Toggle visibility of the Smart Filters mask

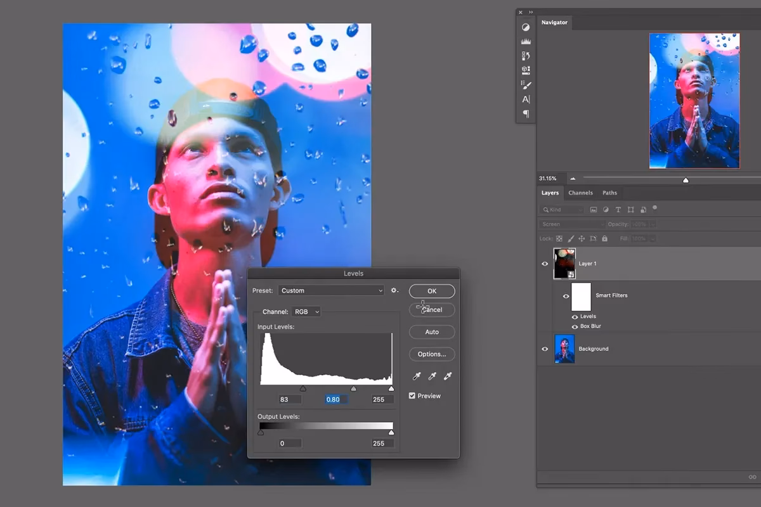point(566,296)
